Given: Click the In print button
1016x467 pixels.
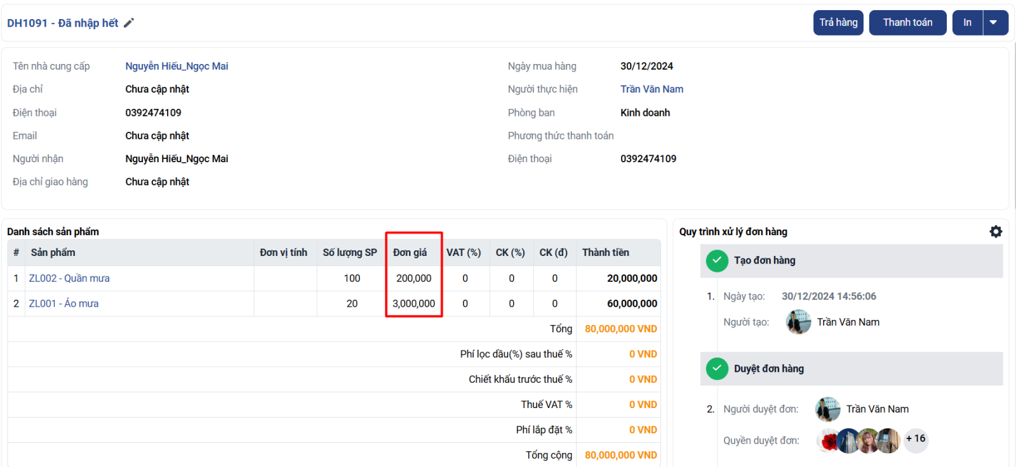Looking at the screenshot, I should (967, 23).
